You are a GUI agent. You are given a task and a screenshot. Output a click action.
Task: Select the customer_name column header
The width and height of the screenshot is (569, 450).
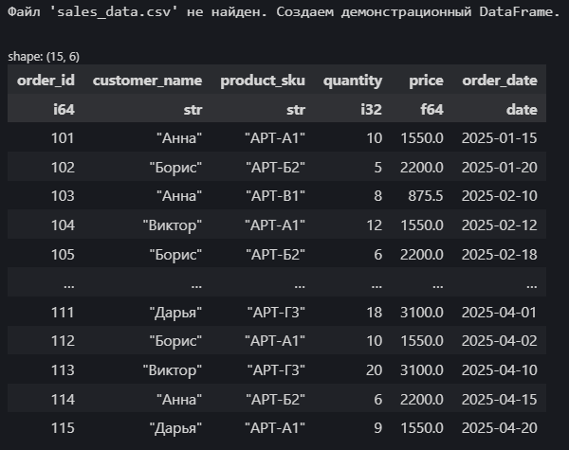pos(147,81)
